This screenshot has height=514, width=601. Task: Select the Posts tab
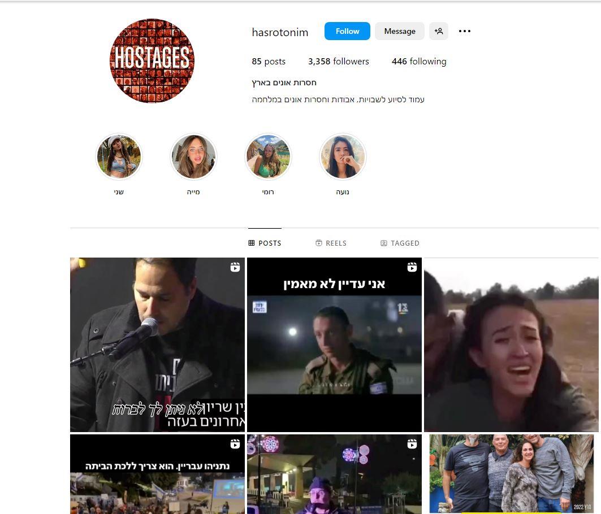click(265, 243)
